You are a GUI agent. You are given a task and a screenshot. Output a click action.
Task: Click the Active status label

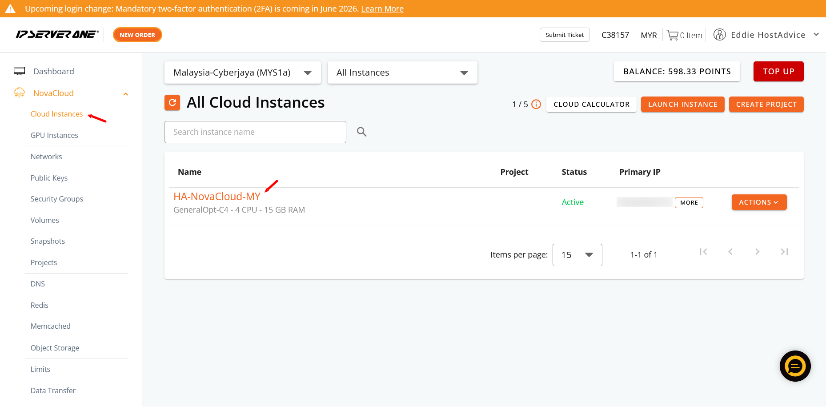point(573,202)
